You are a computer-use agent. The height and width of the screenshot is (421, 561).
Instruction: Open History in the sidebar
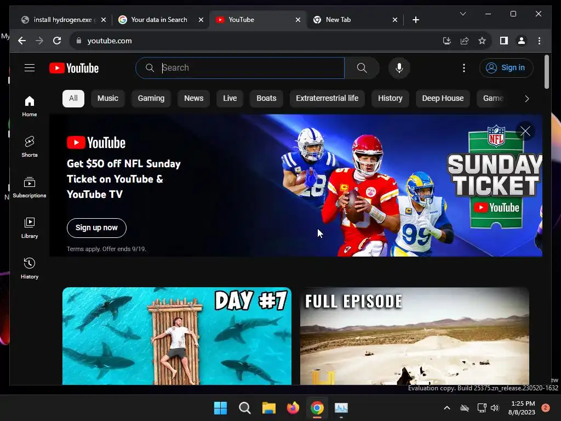click(x=30, y=268)
